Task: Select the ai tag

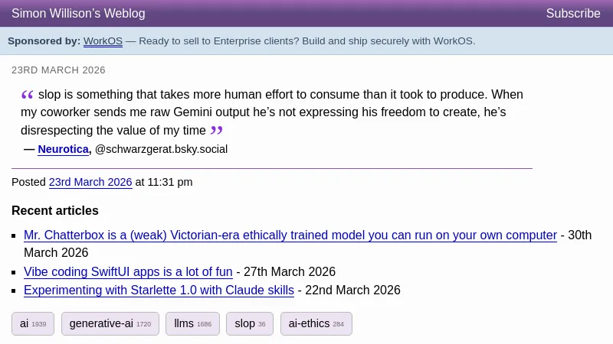Action: click(x=32, y=324)
